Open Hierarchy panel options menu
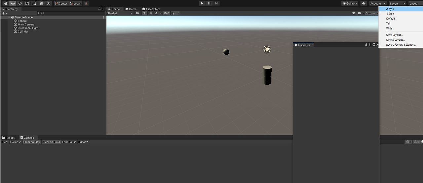Viewport: 423px width, 183px height. (x=103, y=9)
